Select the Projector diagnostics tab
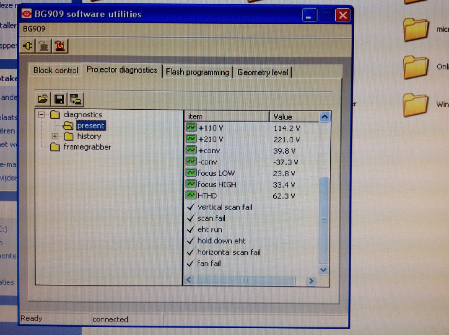449x335 pixels. [122, 70]
